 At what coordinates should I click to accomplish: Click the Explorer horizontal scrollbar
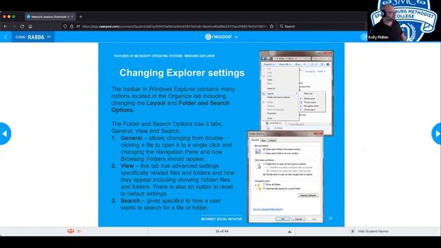pyautogui.click(x=309, y=124)
